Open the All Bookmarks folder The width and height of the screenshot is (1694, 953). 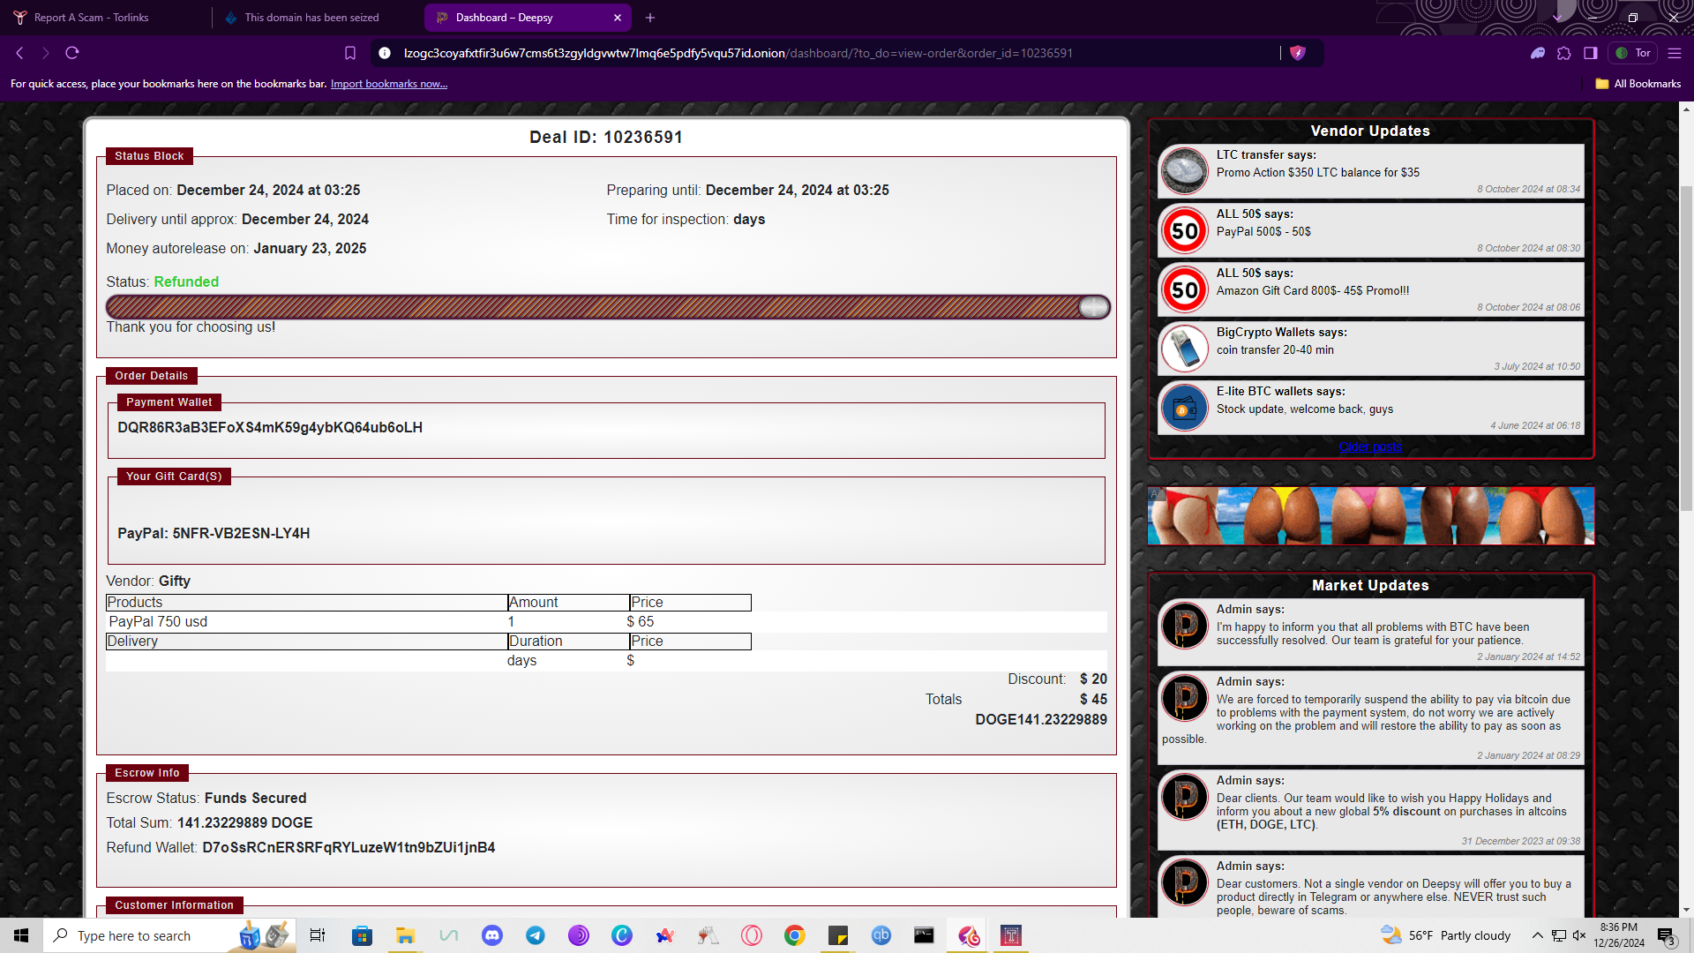[1638, 84]
